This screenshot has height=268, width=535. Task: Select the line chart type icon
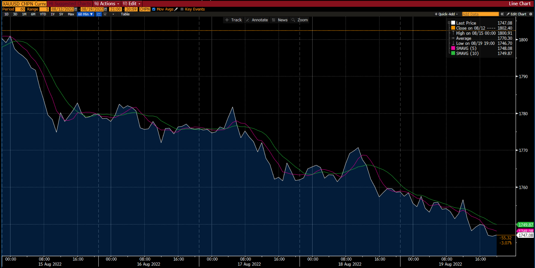(x=99, y=14)
